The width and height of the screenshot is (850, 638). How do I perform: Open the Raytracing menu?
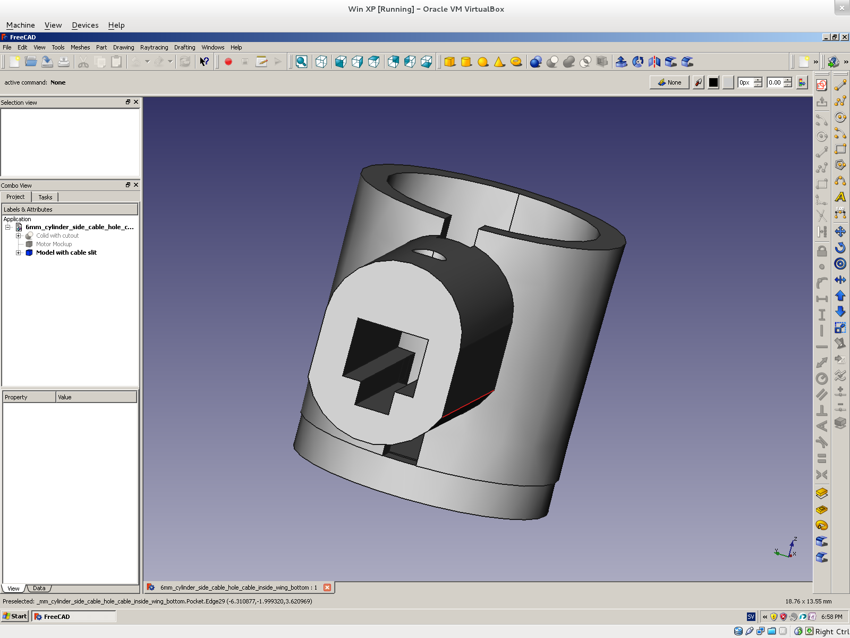[154, 47]
